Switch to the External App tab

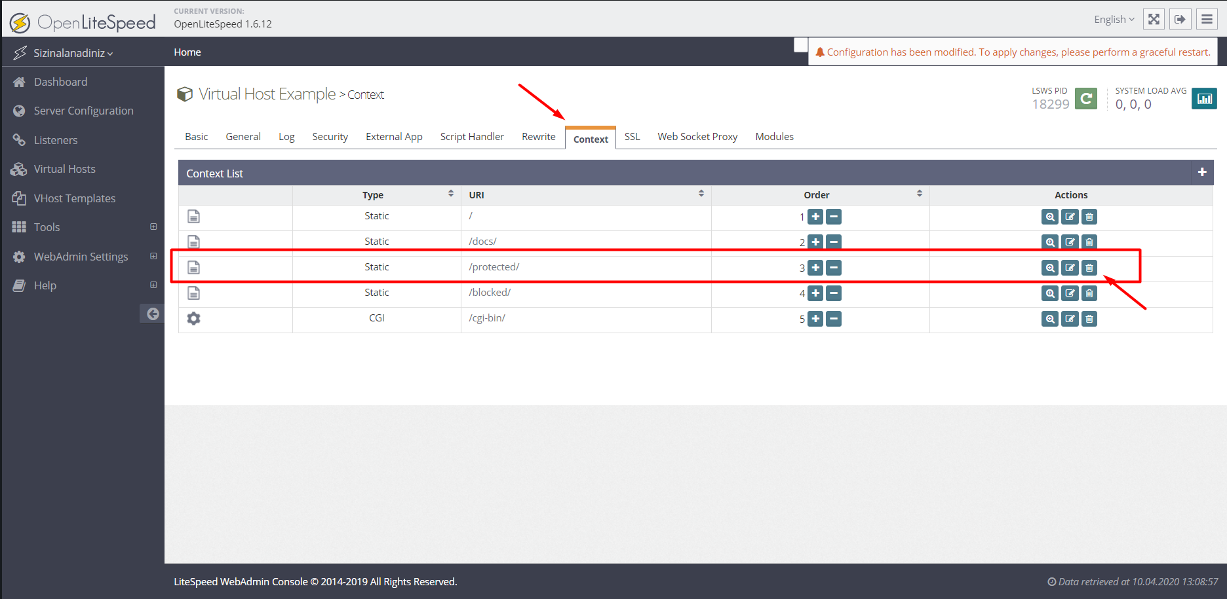point(394,136)
